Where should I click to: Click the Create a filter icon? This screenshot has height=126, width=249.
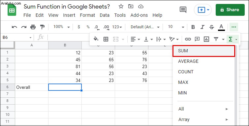click(x=216, y=39)
